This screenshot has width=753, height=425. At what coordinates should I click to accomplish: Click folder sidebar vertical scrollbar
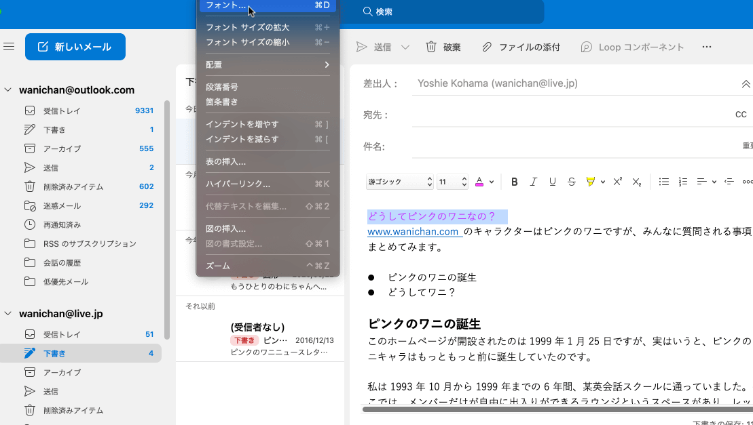pos(166,220)
